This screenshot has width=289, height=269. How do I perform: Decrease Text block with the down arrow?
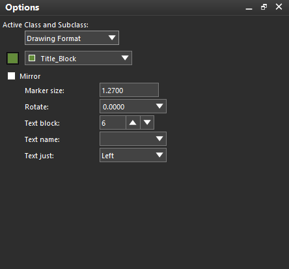(x=147, y=122)
